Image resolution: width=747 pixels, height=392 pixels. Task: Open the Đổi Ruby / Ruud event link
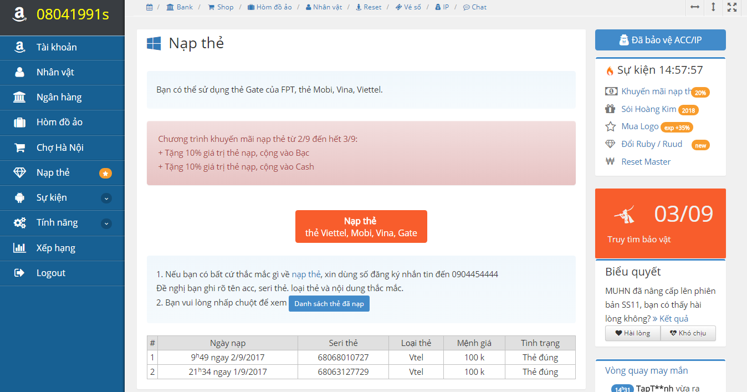tap(652, 144)
